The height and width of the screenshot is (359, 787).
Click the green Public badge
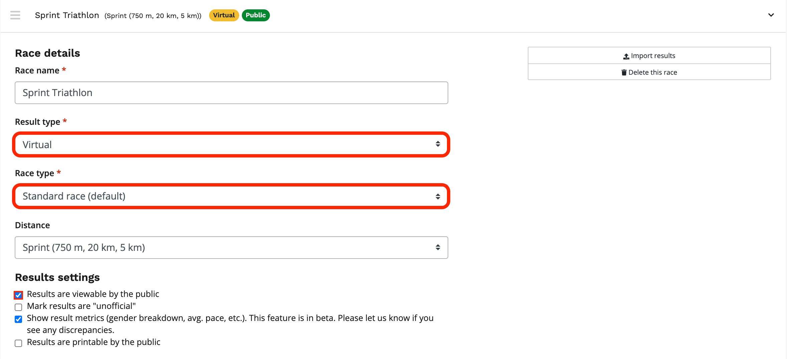(256, 15)
